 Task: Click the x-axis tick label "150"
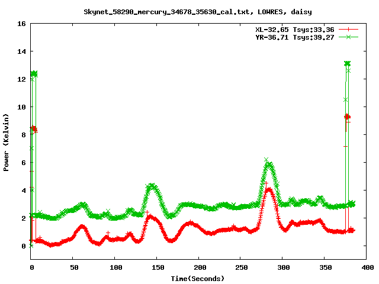158,267
